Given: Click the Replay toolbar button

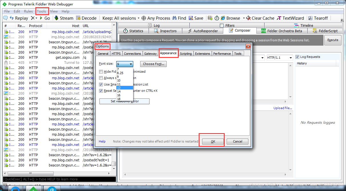Looking at the screenshot, I should pos(19,18).
